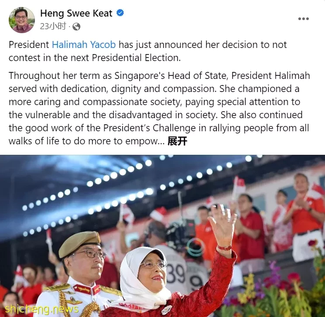The image size is (325, 317).
Task: Click the 23小时 post timestamp
Action: pos(53,27)
